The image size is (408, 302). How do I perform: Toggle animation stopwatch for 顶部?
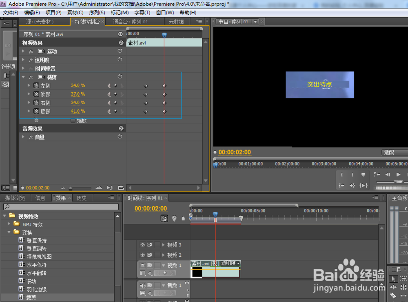coord(36,94)
